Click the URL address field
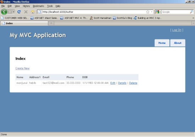The width and height of the screenshot is (195, 137). point(94,12)
